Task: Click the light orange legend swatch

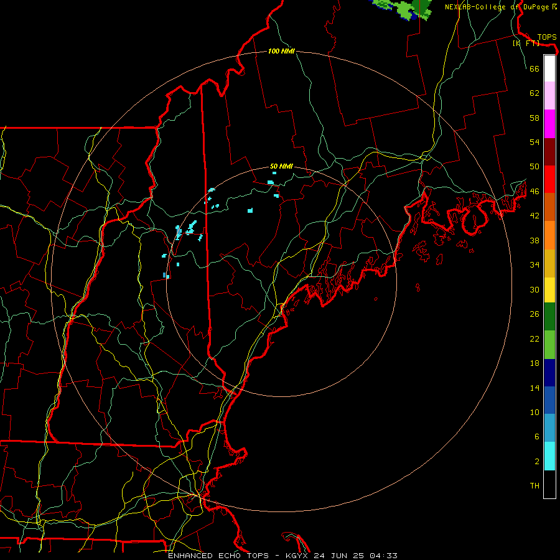Action: [x=549, y=235]
